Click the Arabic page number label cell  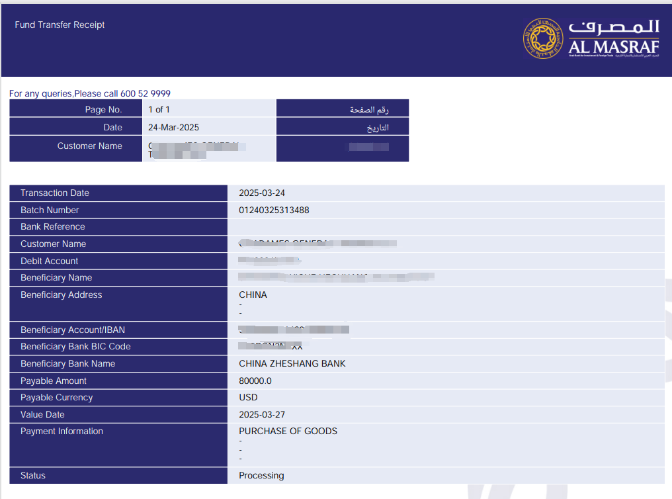click(369, 109)
